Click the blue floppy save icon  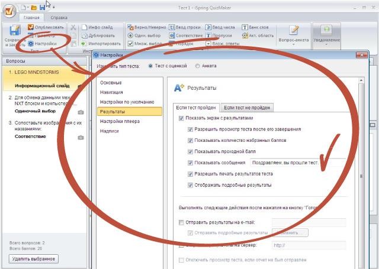pyautogui.click(x=42, y=8)
